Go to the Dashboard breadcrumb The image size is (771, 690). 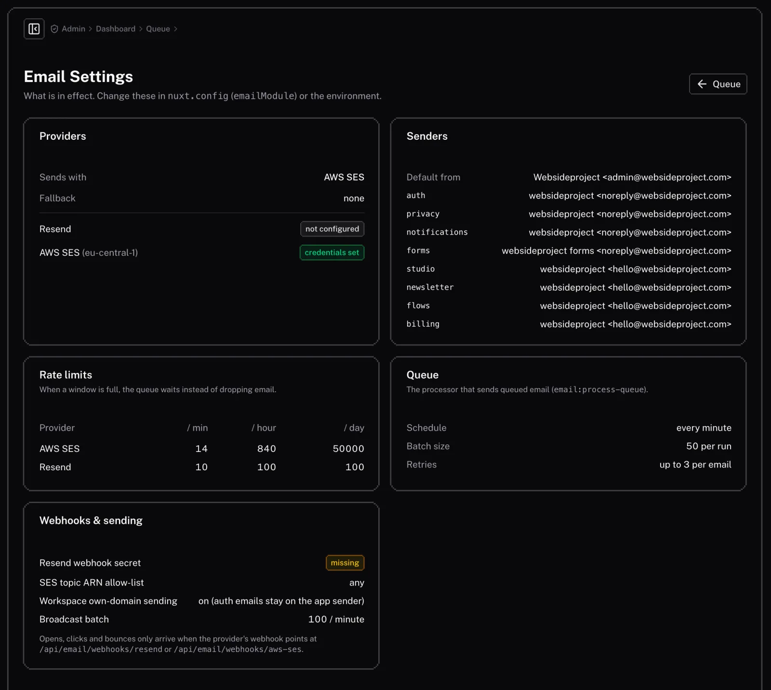pyautogui.click(x=116, y=29)
